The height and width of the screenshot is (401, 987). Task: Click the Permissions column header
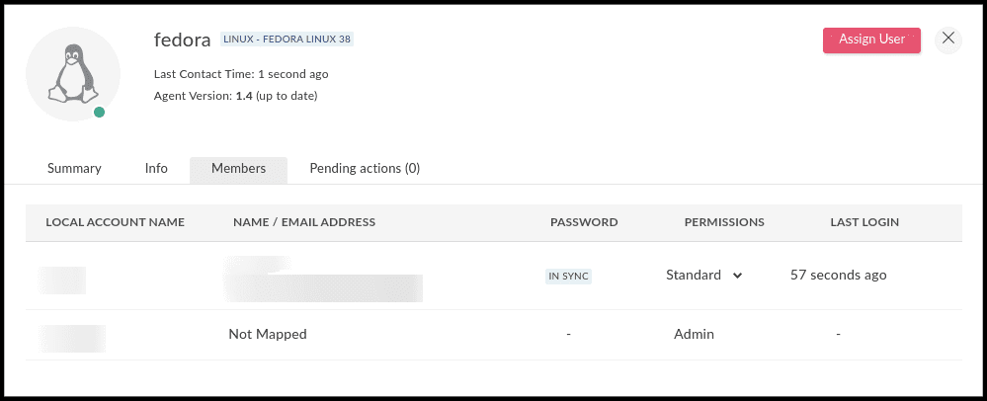tap(724, 222)
